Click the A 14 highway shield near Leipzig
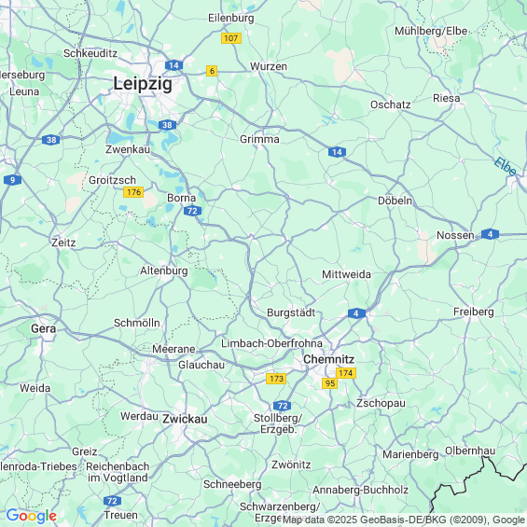This screenshot has width=527, height=527. click(174, 65)
